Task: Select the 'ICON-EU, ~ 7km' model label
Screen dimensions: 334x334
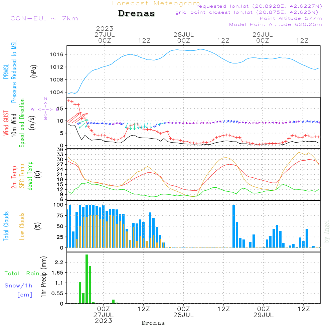Action: pos(43,18)
